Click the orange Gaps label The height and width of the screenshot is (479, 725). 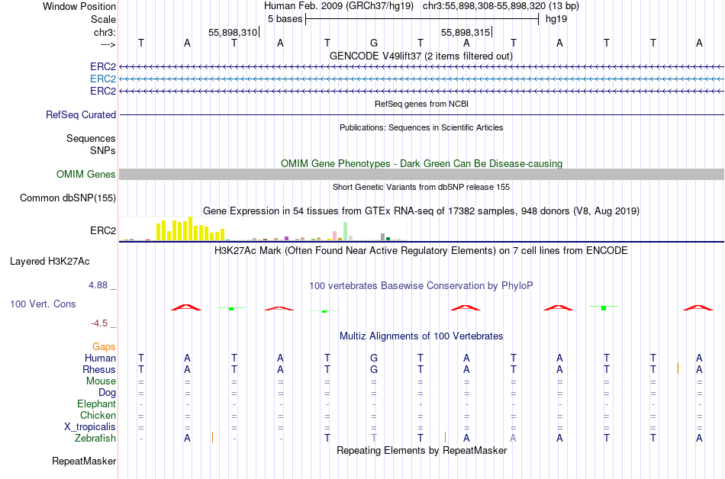pos(104,346)
